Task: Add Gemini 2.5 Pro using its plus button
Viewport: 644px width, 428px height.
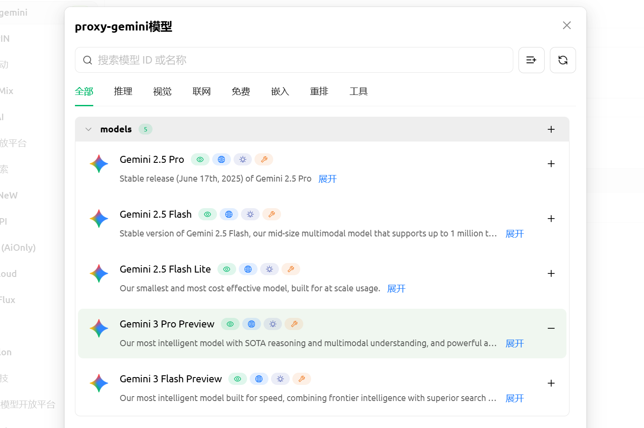Action: coord(551,164)
